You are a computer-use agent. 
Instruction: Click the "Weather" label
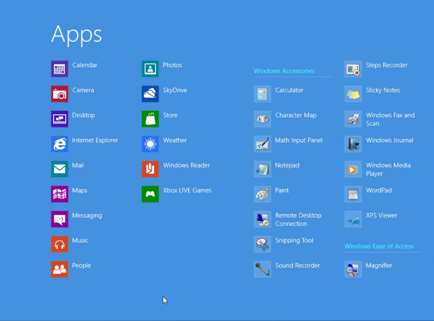point(175,140)
